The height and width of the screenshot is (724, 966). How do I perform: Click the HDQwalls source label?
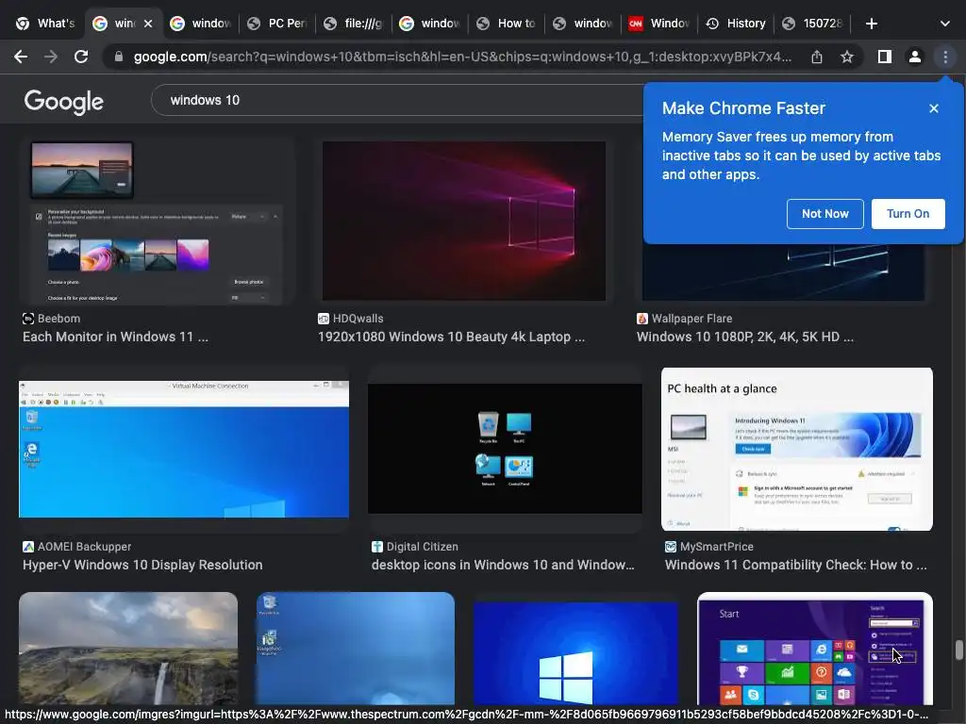[x=358, y=319]
